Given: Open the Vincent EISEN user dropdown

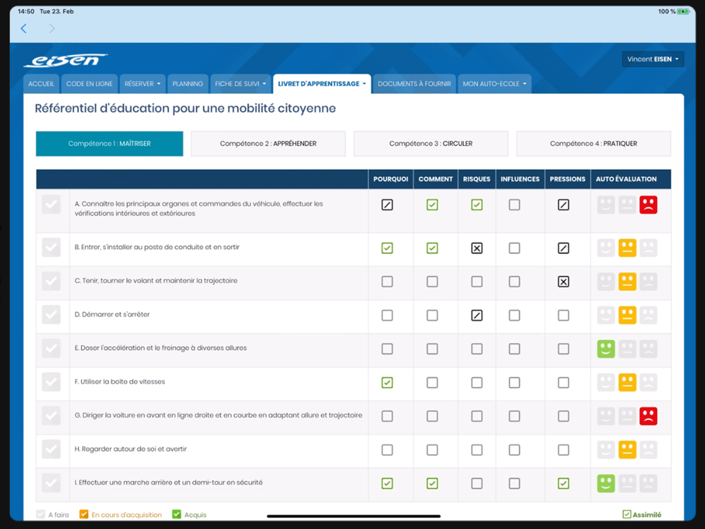Looking at the screenshot, I should click(x=653, y=59).
